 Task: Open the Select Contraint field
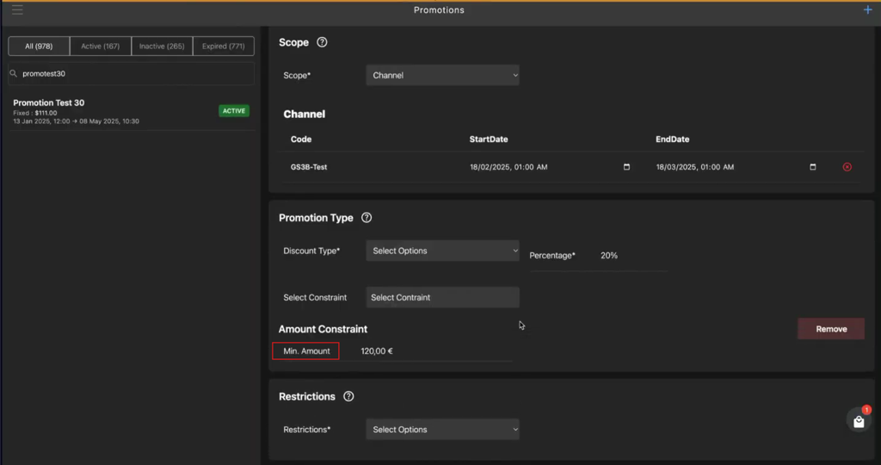click(x=443, y=297)
